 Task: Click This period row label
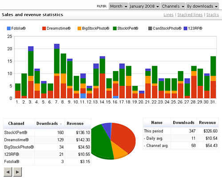point(154,131)
